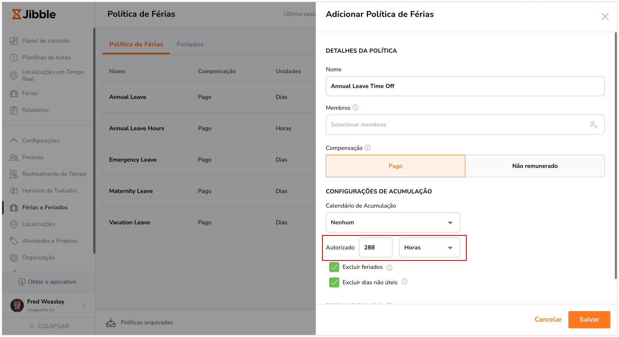Collapse the Configurações section chevron
The width and height of the screenshot is (619, 337).
click(x=14, y=140)
